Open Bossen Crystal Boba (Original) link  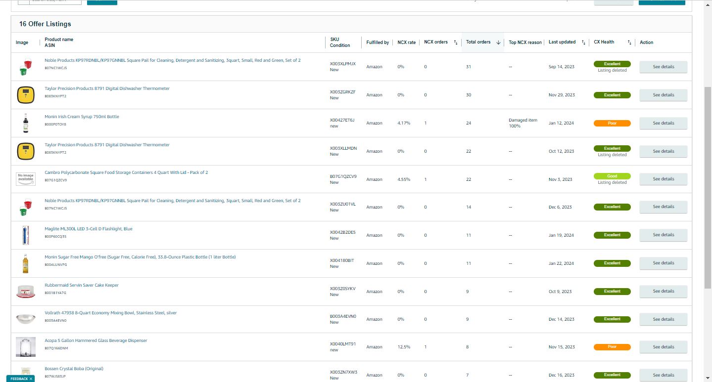tap(74, 369)
